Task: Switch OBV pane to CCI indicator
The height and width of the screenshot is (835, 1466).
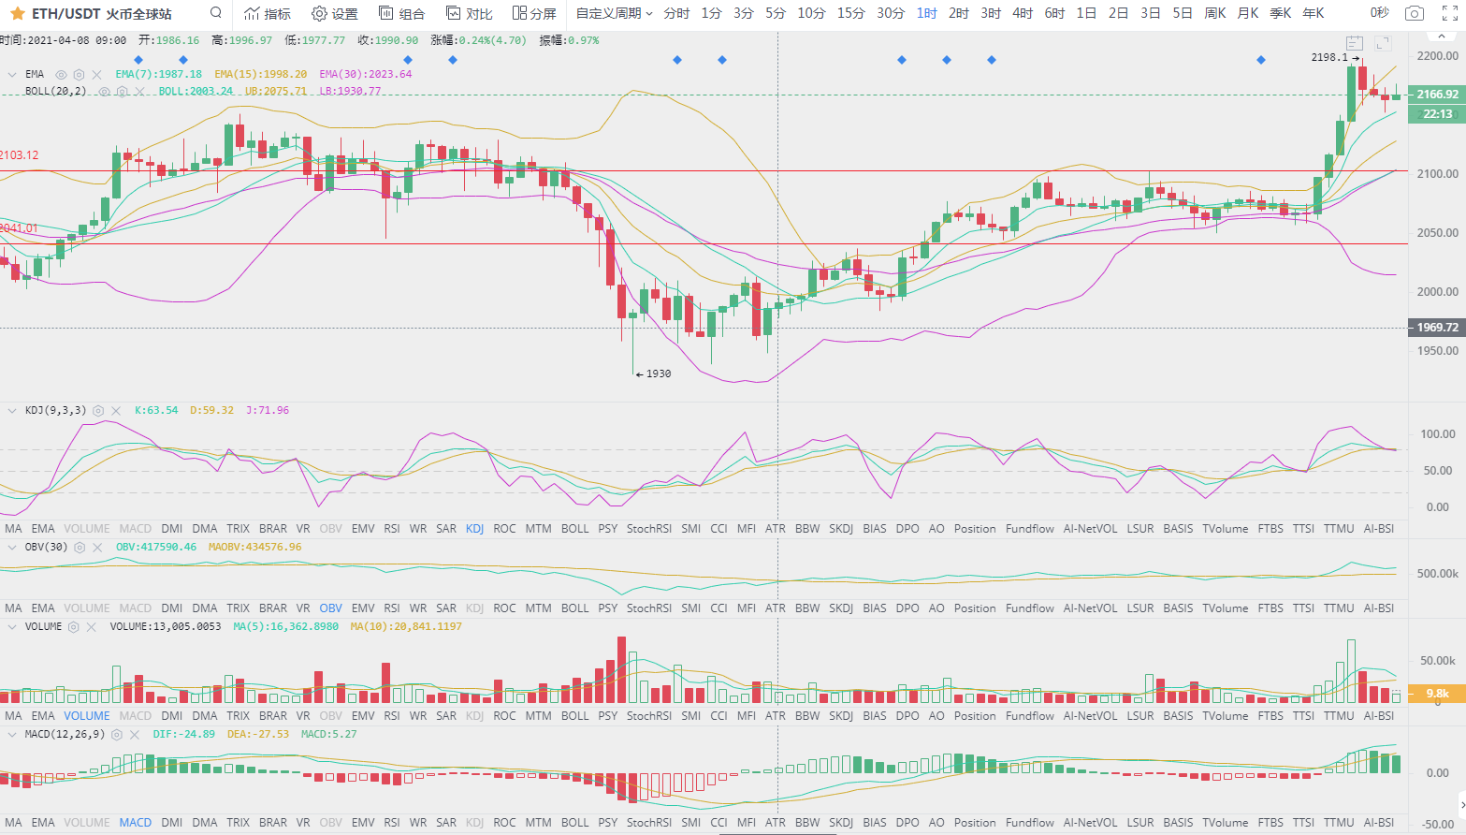Action: (x=718, y=608)
